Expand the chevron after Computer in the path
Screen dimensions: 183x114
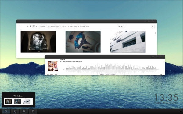coord(47,27)
